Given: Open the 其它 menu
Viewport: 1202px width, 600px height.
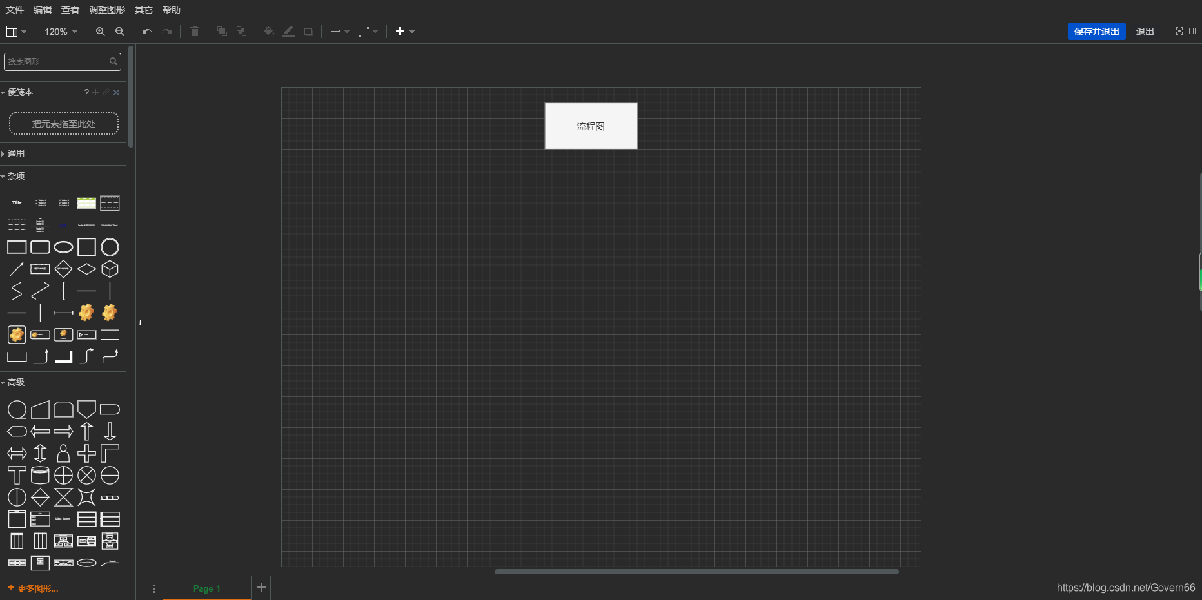Looking at the screenshot, I should point(144,10).
